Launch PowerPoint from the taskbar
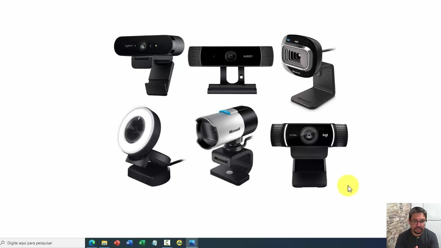Screen dimensions: 441x248 (117, 243)
